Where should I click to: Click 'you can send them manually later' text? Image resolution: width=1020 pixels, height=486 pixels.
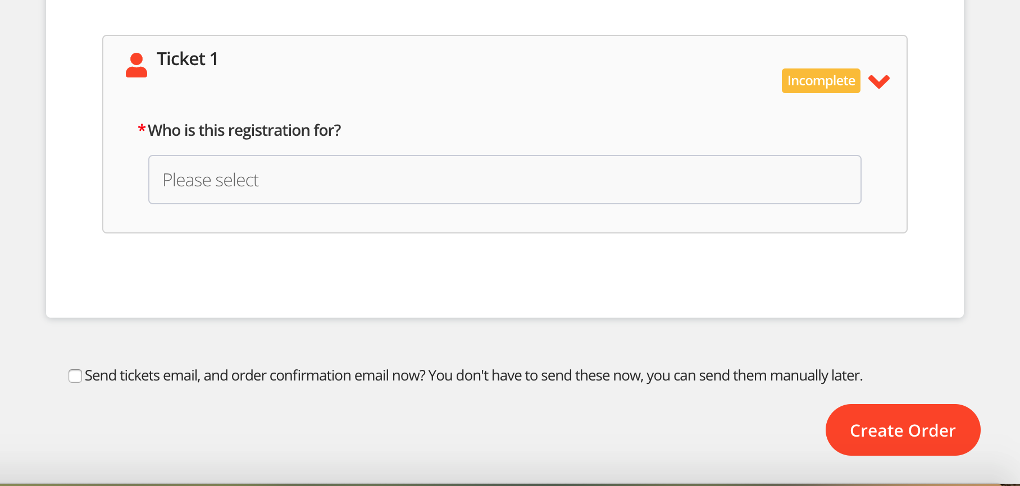click(754, 375)
